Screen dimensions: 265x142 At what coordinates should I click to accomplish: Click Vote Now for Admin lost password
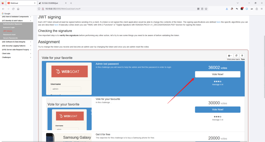pyautogui.click(x=217, y=74)
